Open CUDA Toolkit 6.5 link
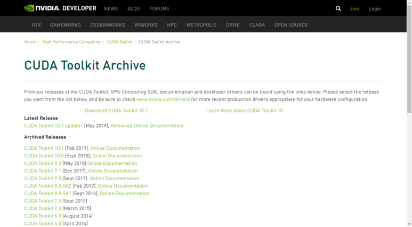Image resolution: width=412 pixels, height=227 pixels. tap(43, 216)
